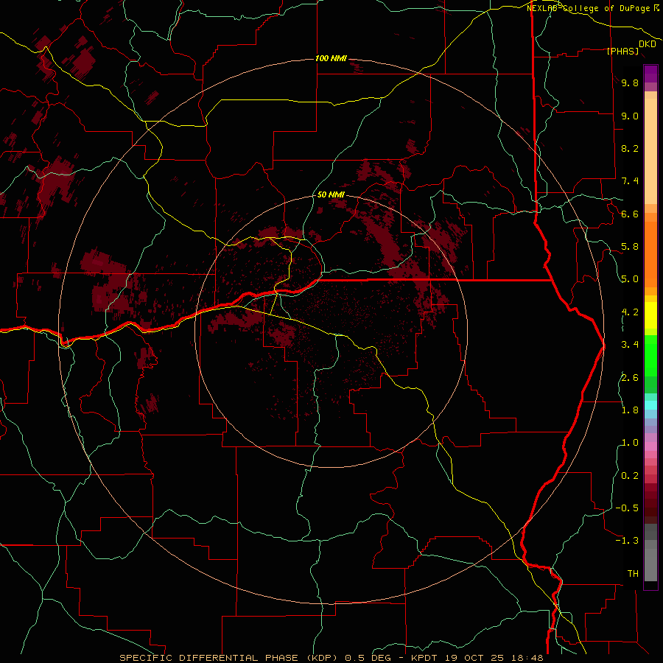Screen dimensions: 663x663
Task: Click the 8.2 value on the color scale
Action: pos(630,148)
